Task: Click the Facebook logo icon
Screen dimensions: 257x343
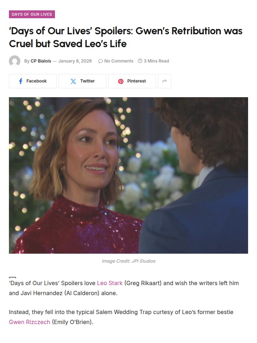Action: pyautogui.click(x=21, y=81)
